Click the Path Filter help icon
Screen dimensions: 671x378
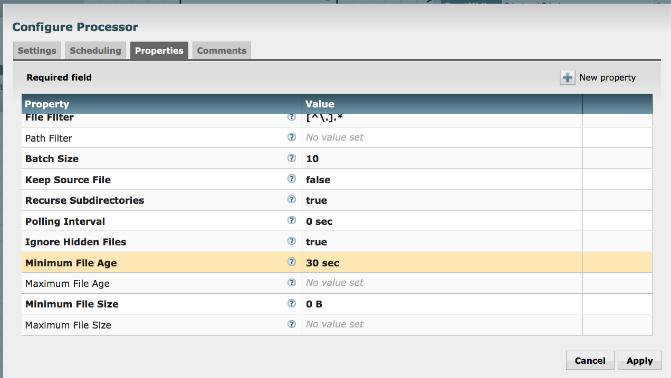(x=291, y=137)
